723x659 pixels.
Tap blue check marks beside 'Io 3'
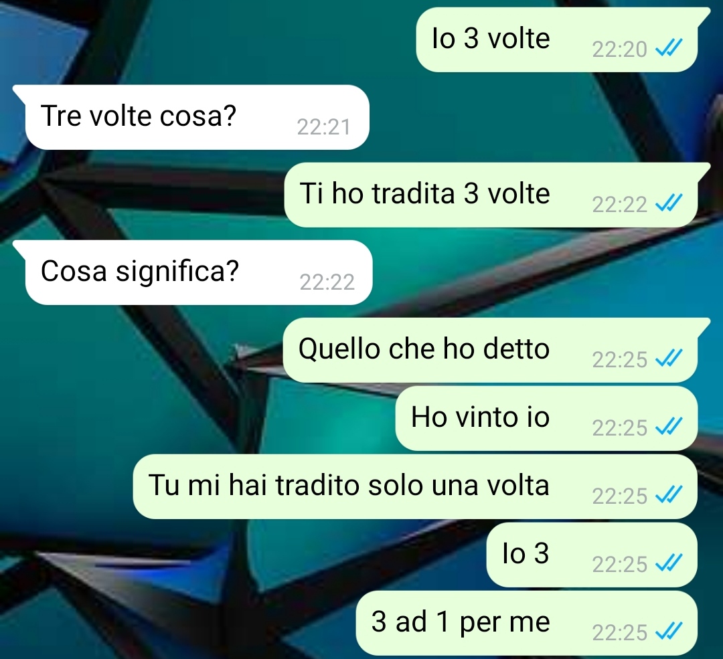point(669,563)
